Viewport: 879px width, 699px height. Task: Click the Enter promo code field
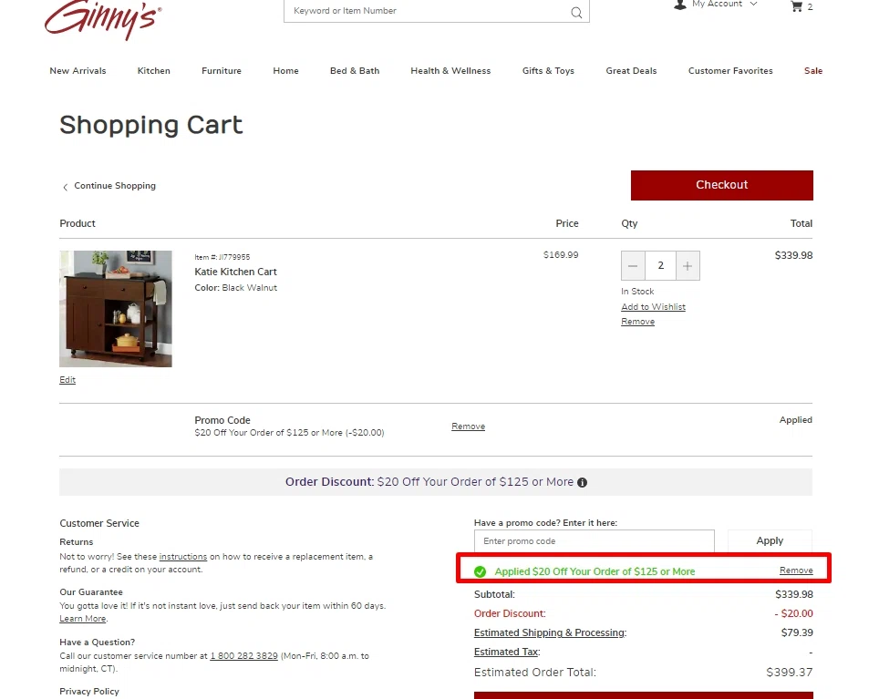click(x=595, y=541)
